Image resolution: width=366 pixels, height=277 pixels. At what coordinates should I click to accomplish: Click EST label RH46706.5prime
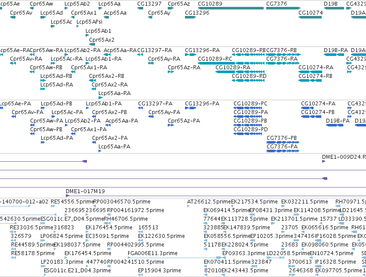pyautogui.click(x=126, y=219)
